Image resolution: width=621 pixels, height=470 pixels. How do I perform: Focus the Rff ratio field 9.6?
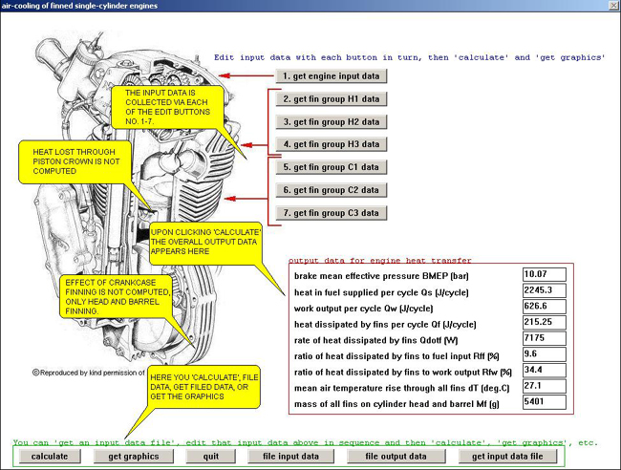coord(545,354)
